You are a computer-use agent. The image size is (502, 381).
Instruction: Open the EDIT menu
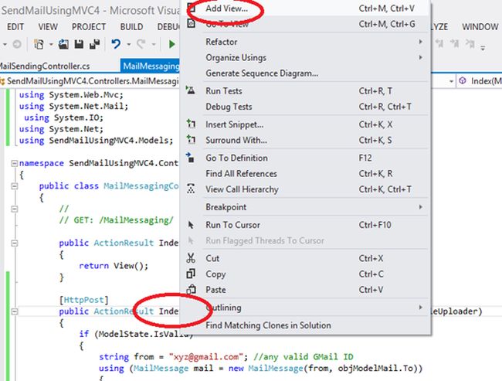pos(15,27)
